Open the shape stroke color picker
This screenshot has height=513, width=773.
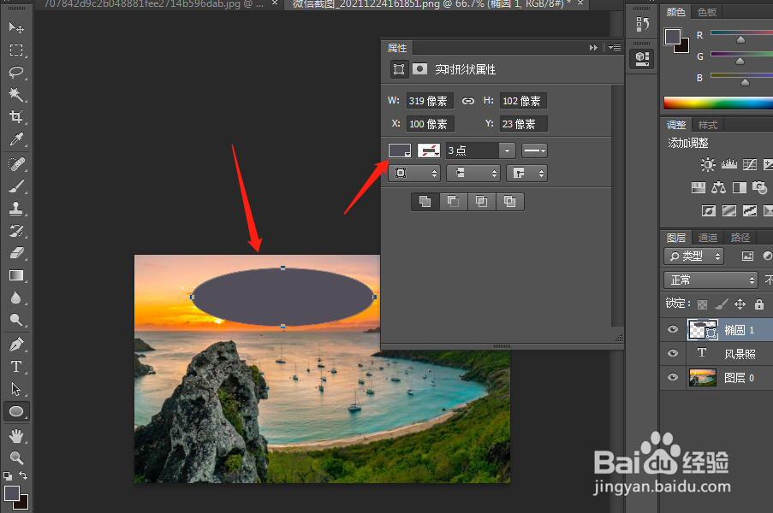point(429,150)
